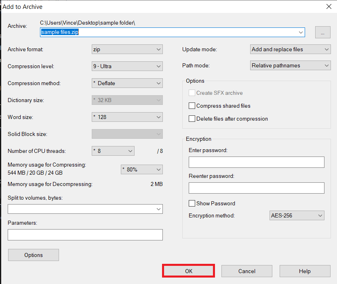This screenshot has height=284, width=337.
Task: Enable Delete files after compression
Action: coord(192,119)
